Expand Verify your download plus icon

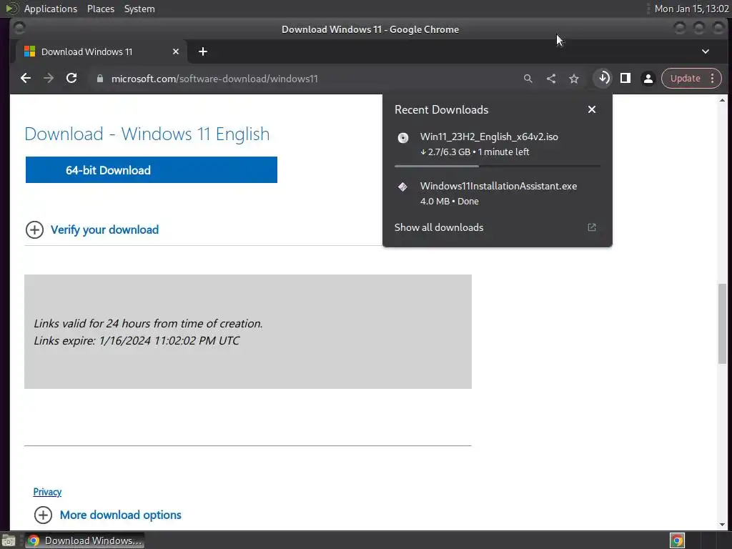(x=34, y=229)
